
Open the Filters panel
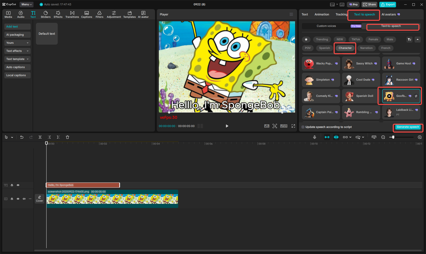tap(99, 14)
